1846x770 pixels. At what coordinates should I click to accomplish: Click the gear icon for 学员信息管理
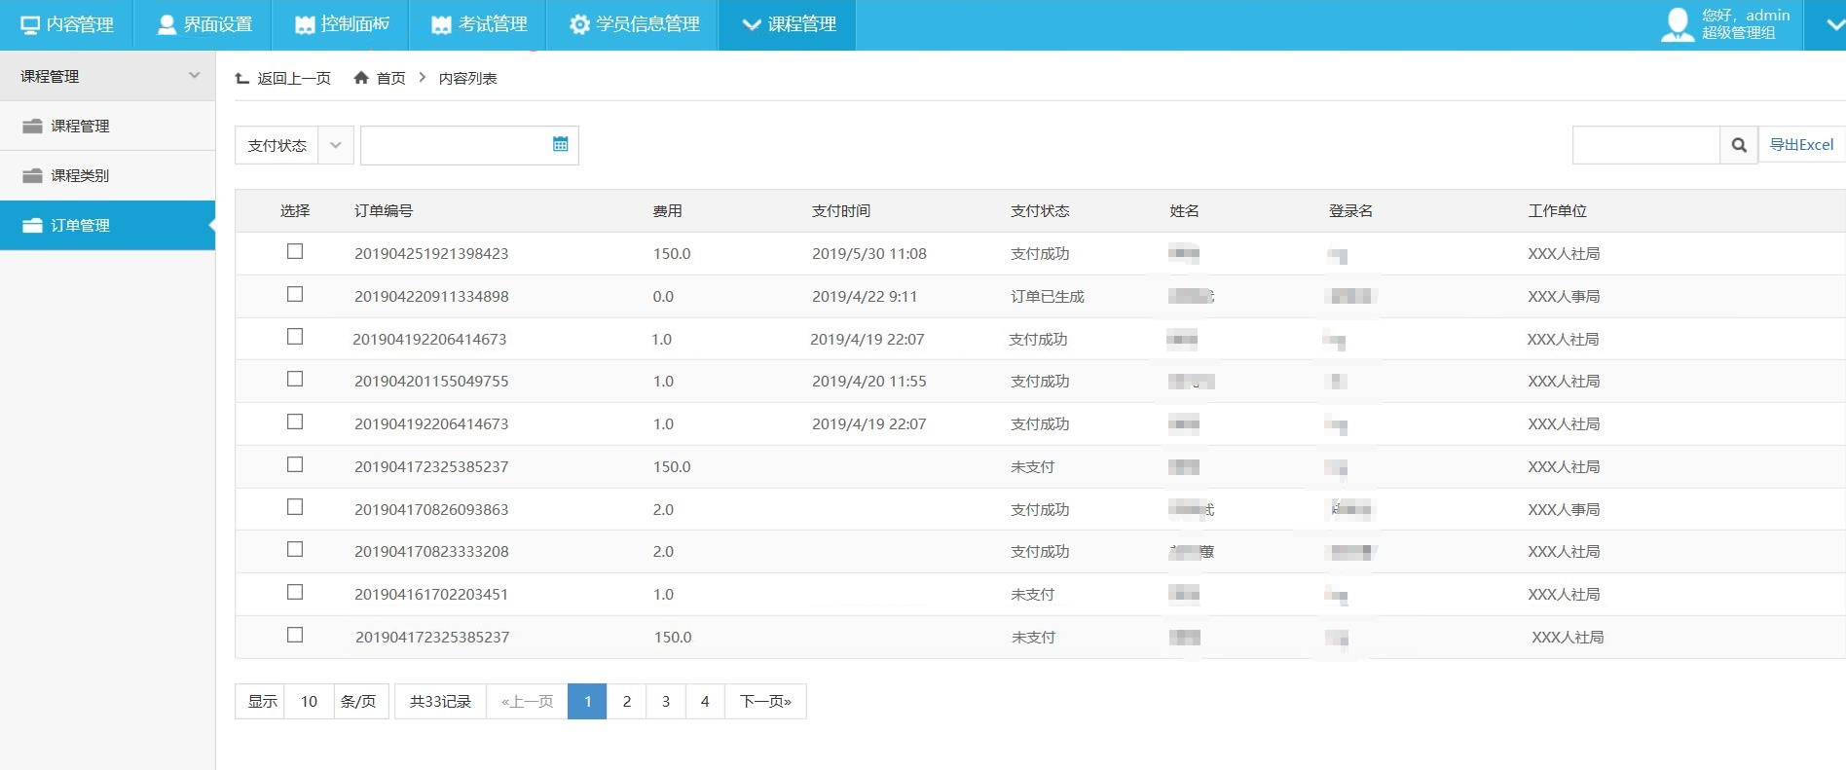[x=579, y=24]
